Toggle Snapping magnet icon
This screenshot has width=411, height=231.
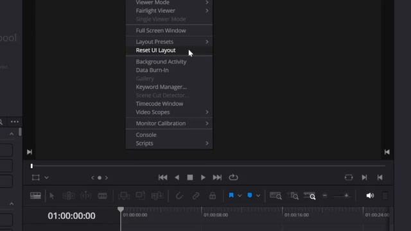click(x=179, y=196)
